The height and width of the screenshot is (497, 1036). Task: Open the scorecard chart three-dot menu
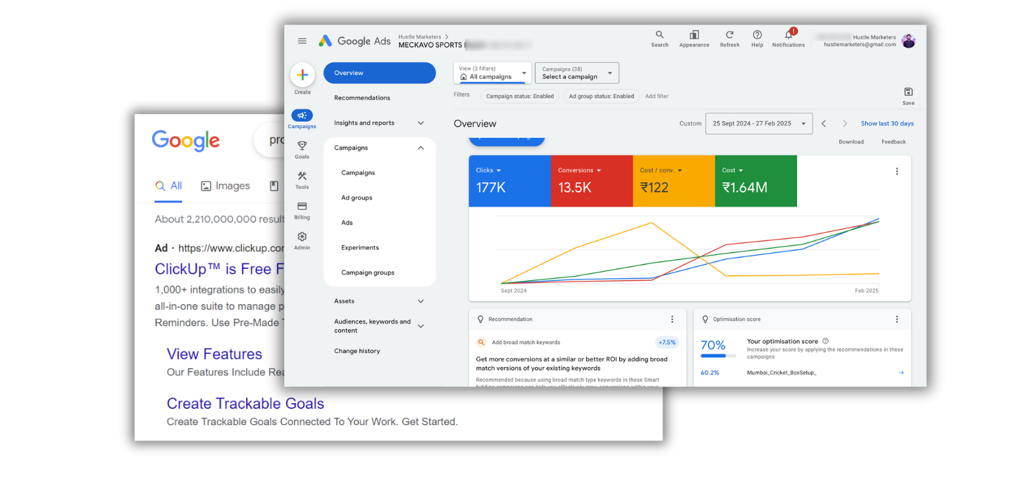point(897,171)
